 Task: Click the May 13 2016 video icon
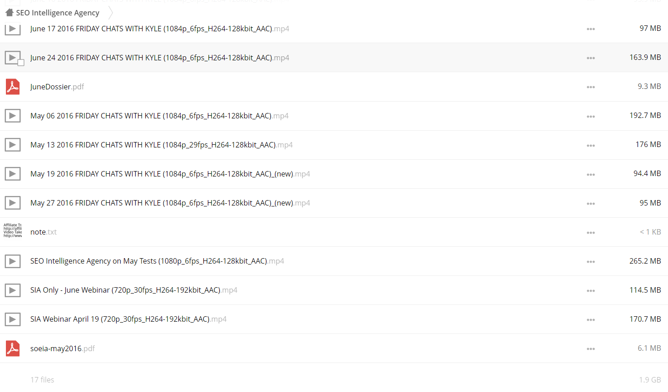click(x=13, y=145)
